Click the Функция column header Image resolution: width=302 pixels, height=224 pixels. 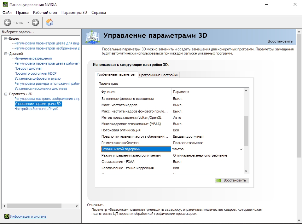(x=136, y=92)
